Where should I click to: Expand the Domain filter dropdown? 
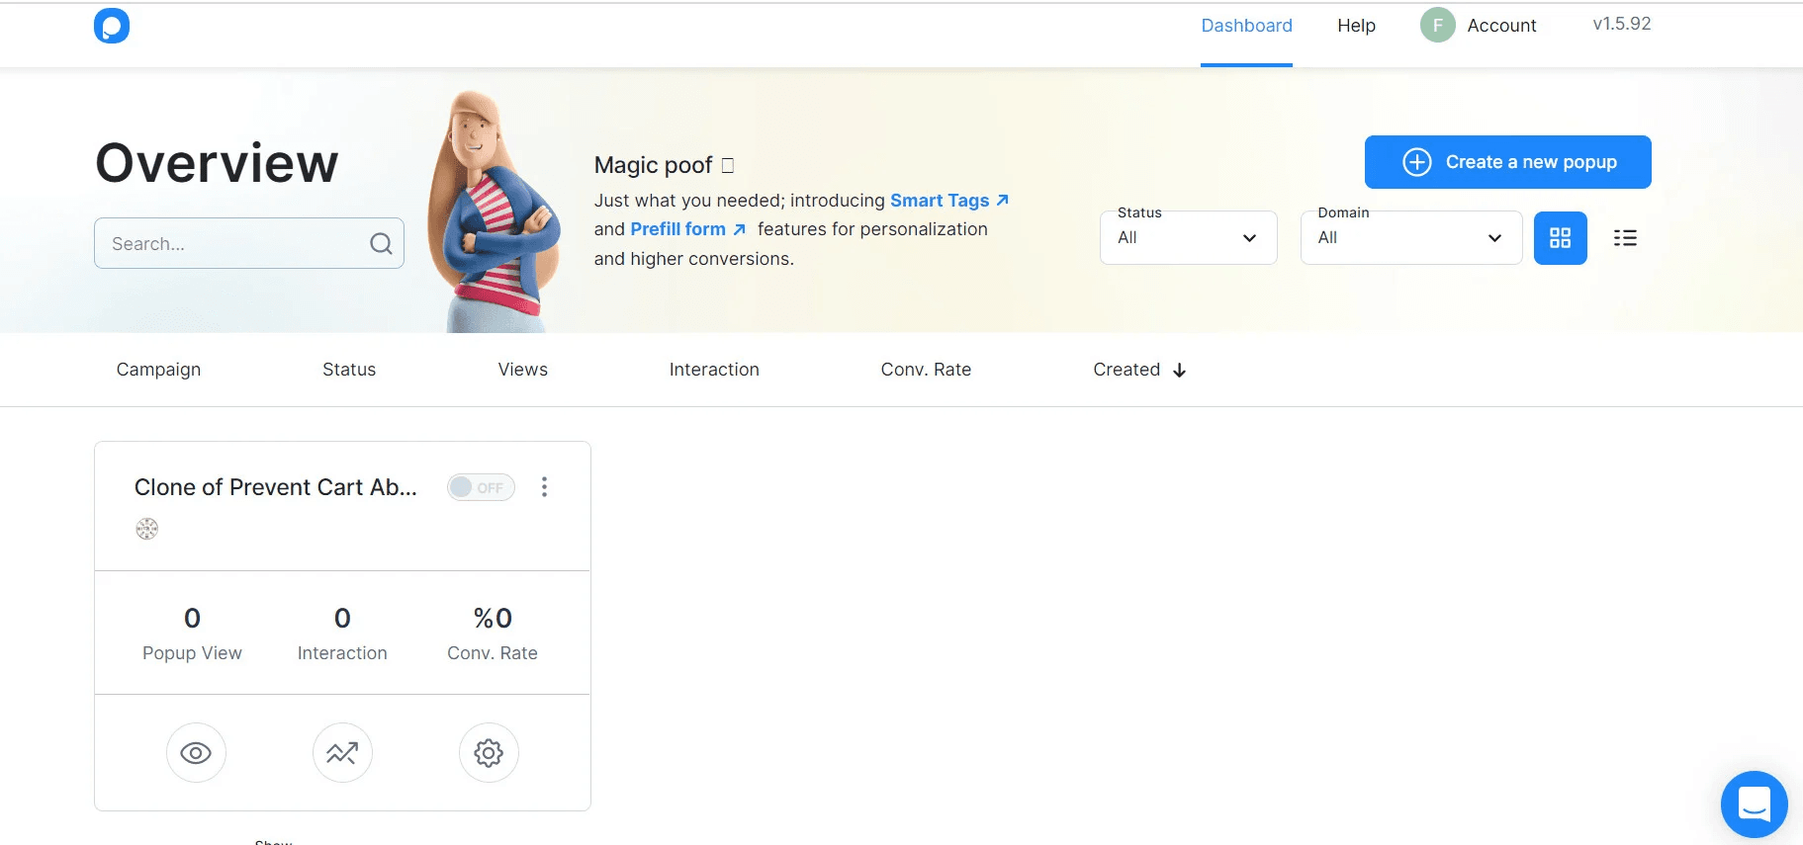click(1410, 238)
